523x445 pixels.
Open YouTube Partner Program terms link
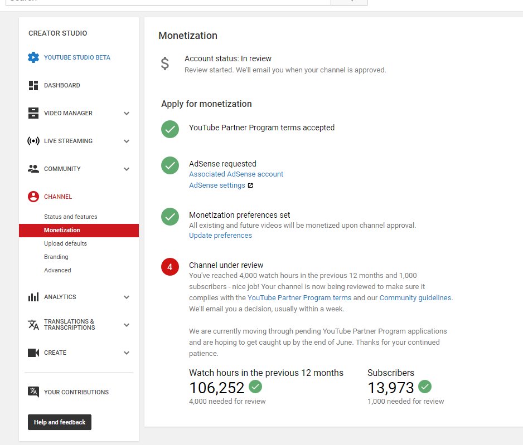[299, 297]
